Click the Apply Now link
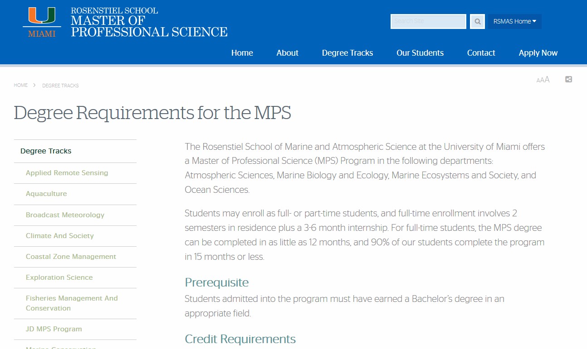The width and height of the screenshot is (587, 349). 538,53
